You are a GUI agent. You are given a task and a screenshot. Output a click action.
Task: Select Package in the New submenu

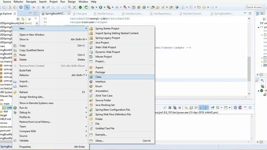121,72
